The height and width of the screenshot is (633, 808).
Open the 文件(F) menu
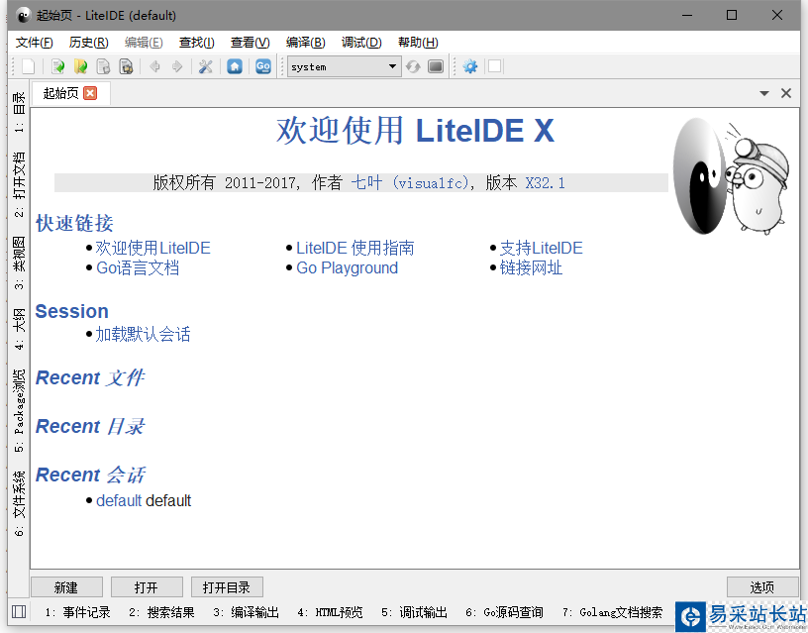coord(34,43)
